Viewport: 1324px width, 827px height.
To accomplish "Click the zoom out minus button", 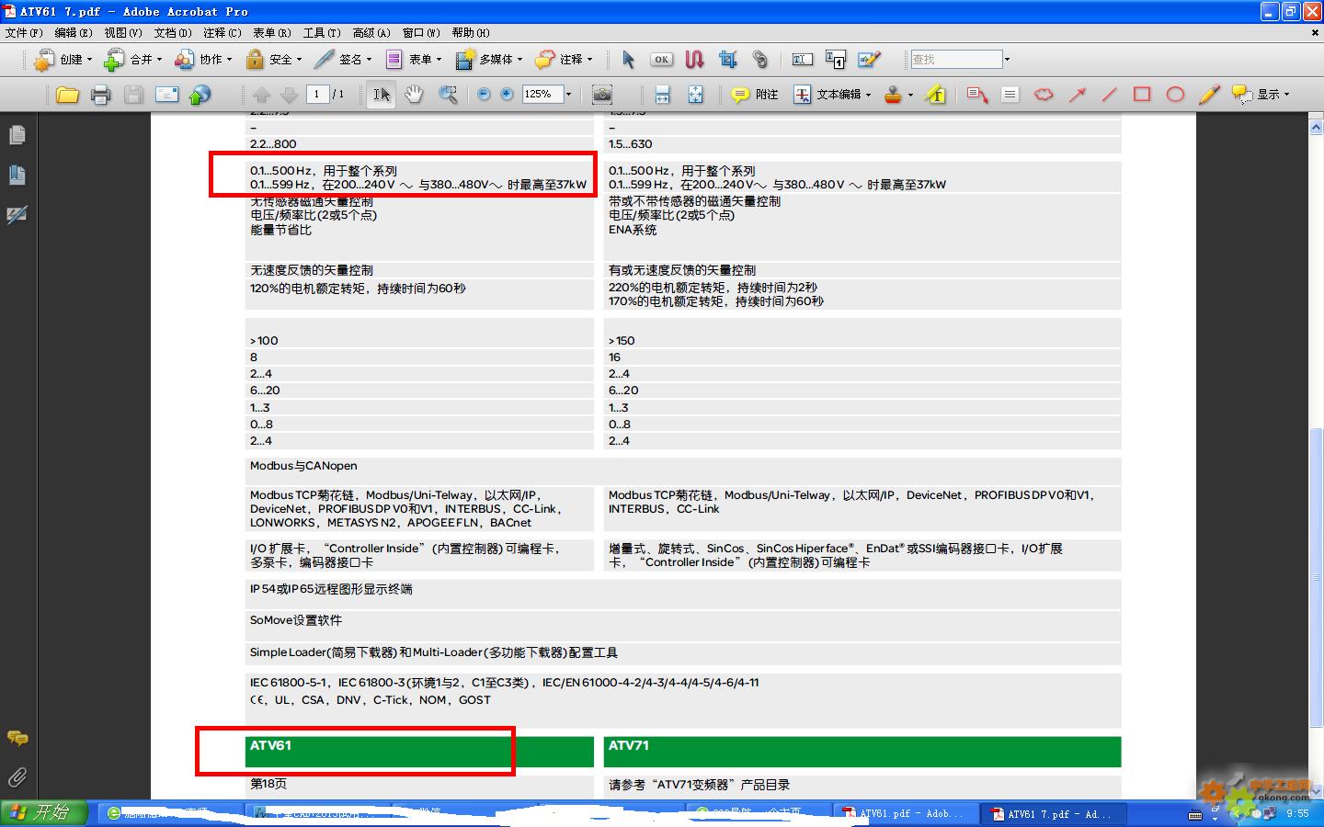I will pyautogui.click(x=485, y=95).
